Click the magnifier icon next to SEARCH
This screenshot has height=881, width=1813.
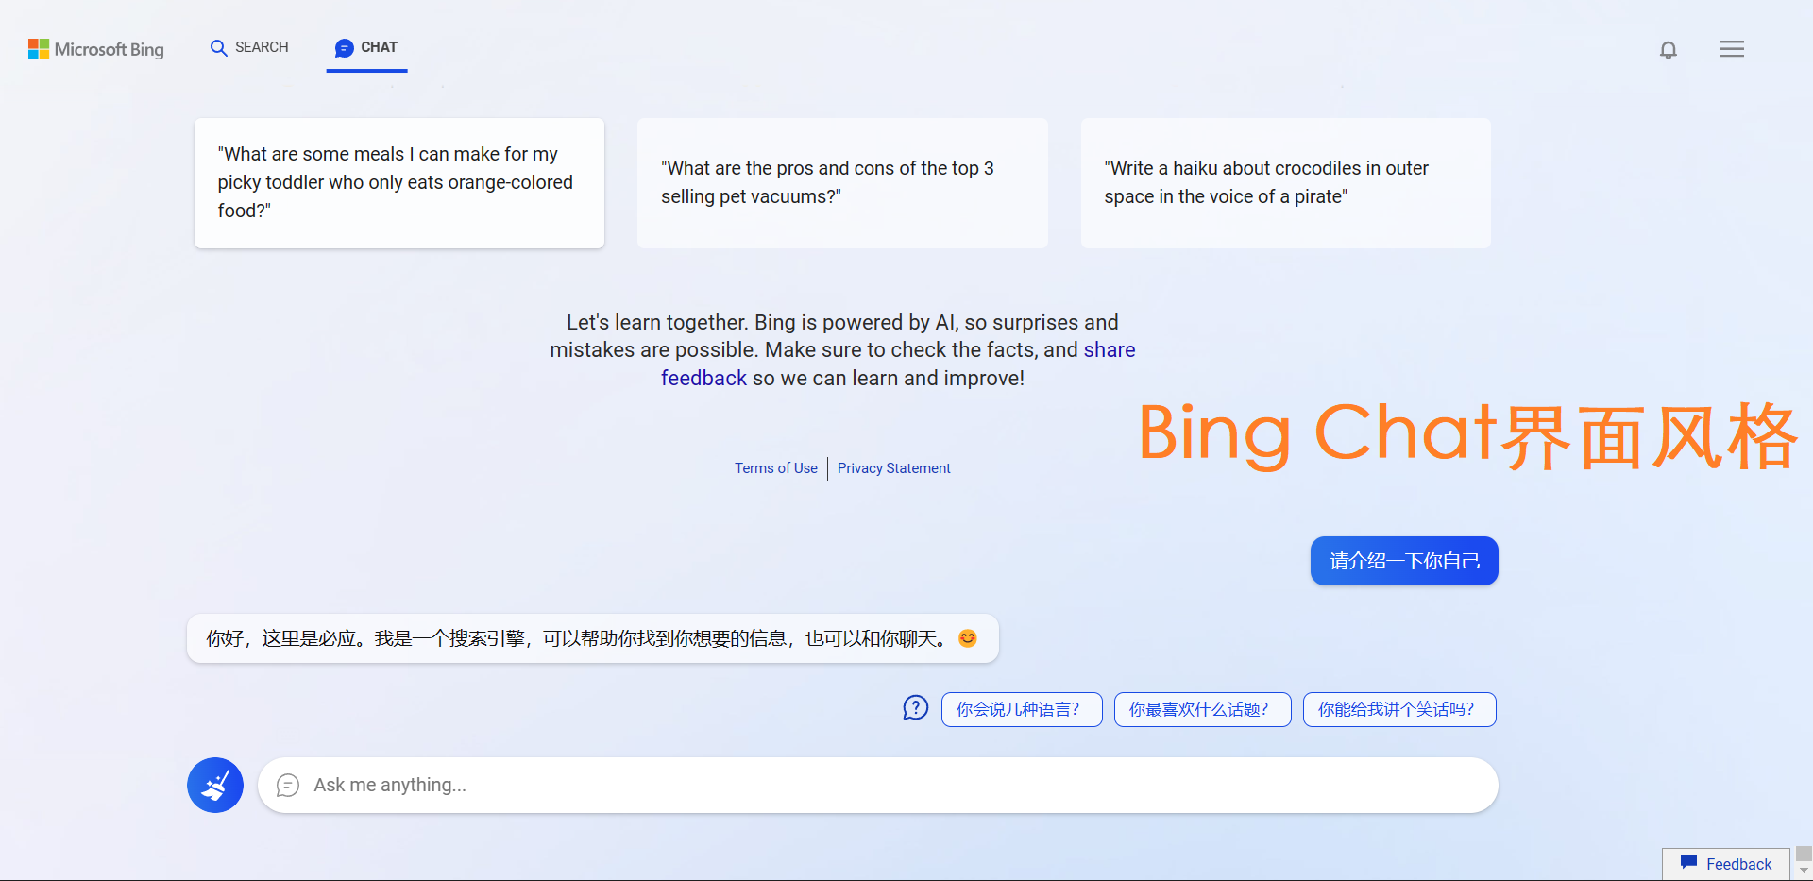(x=218, y=47)
